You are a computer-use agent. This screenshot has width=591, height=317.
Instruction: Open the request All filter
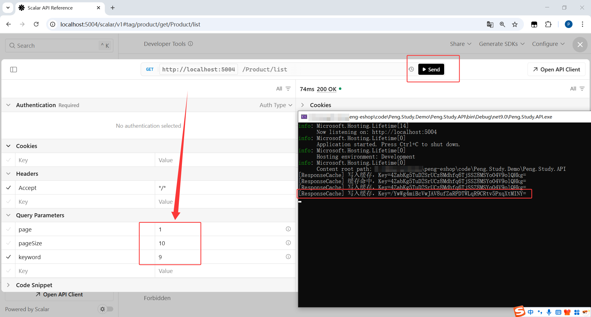283,89
